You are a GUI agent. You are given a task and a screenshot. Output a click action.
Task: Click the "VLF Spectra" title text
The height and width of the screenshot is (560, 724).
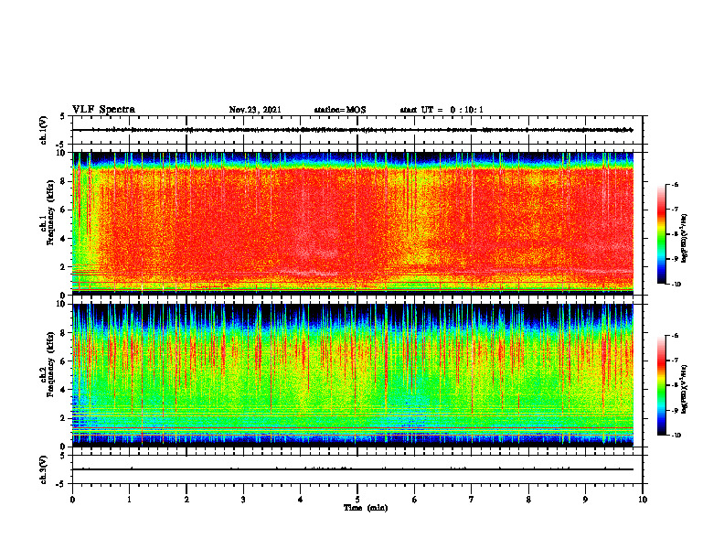[x=103, y=110]
